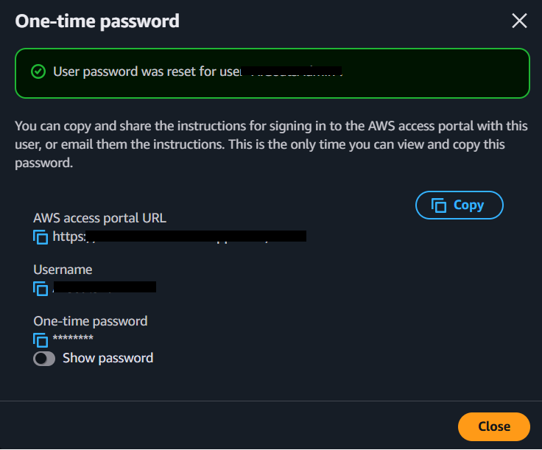Click the orange Close button

(493, 426)
